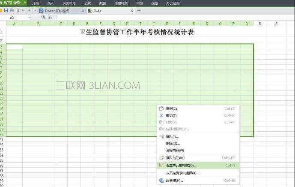Viewport: 295px width, 187px height.
Task: Choose 复制(C) in the context menu
Action: click(x=198, y=109)
